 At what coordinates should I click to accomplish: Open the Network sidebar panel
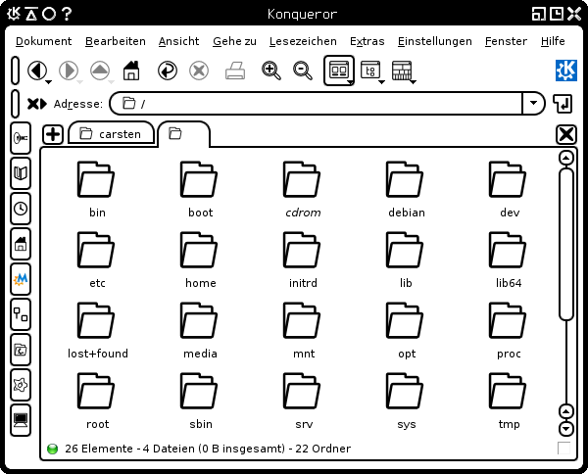coord(21,314)
